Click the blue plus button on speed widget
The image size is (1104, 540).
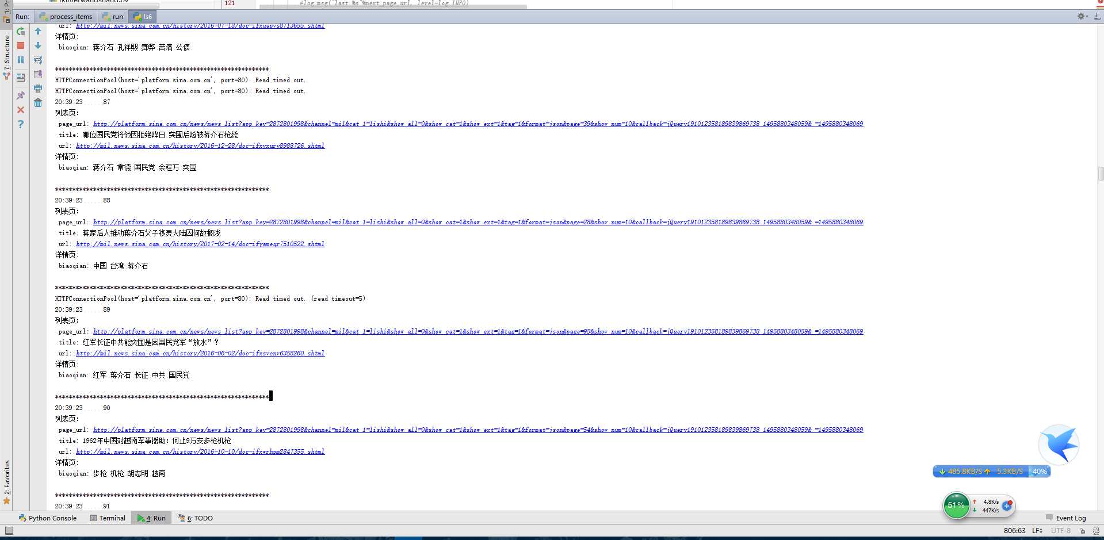(1007, 506)
